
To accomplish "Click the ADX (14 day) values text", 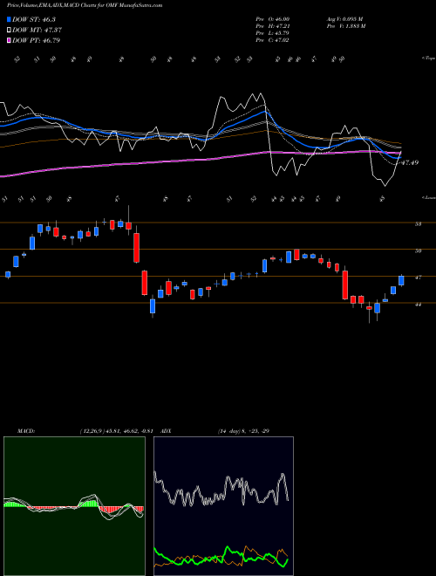I will [243, 431].
